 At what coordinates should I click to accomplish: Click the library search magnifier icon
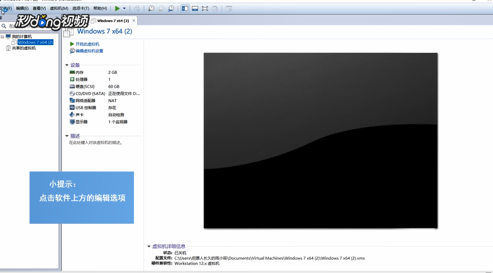point(4,26)
